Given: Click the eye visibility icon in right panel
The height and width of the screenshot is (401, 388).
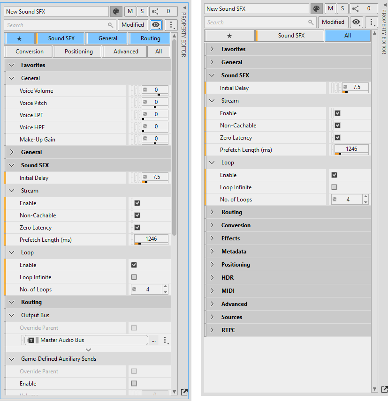Looking at the screenshot, I should (356, 22).
